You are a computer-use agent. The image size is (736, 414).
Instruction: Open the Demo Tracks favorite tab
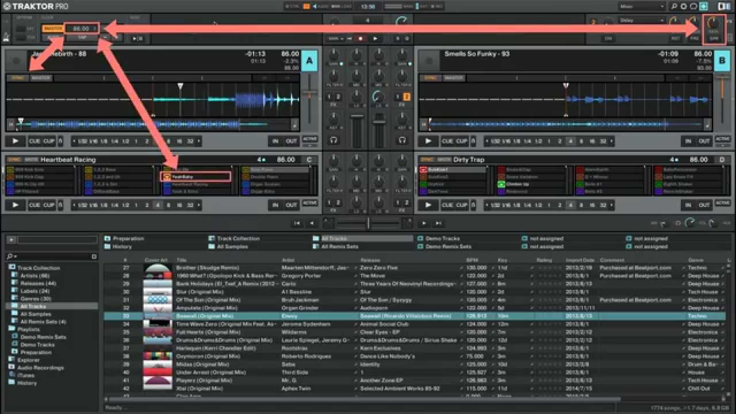pos(439,238)
